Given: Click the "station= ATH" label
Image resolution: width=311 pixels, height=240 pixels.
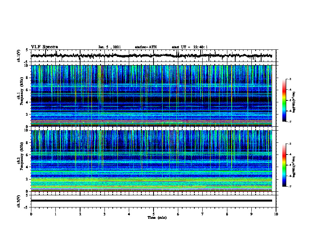Looking at the screenshot, I should coord(146,47).
